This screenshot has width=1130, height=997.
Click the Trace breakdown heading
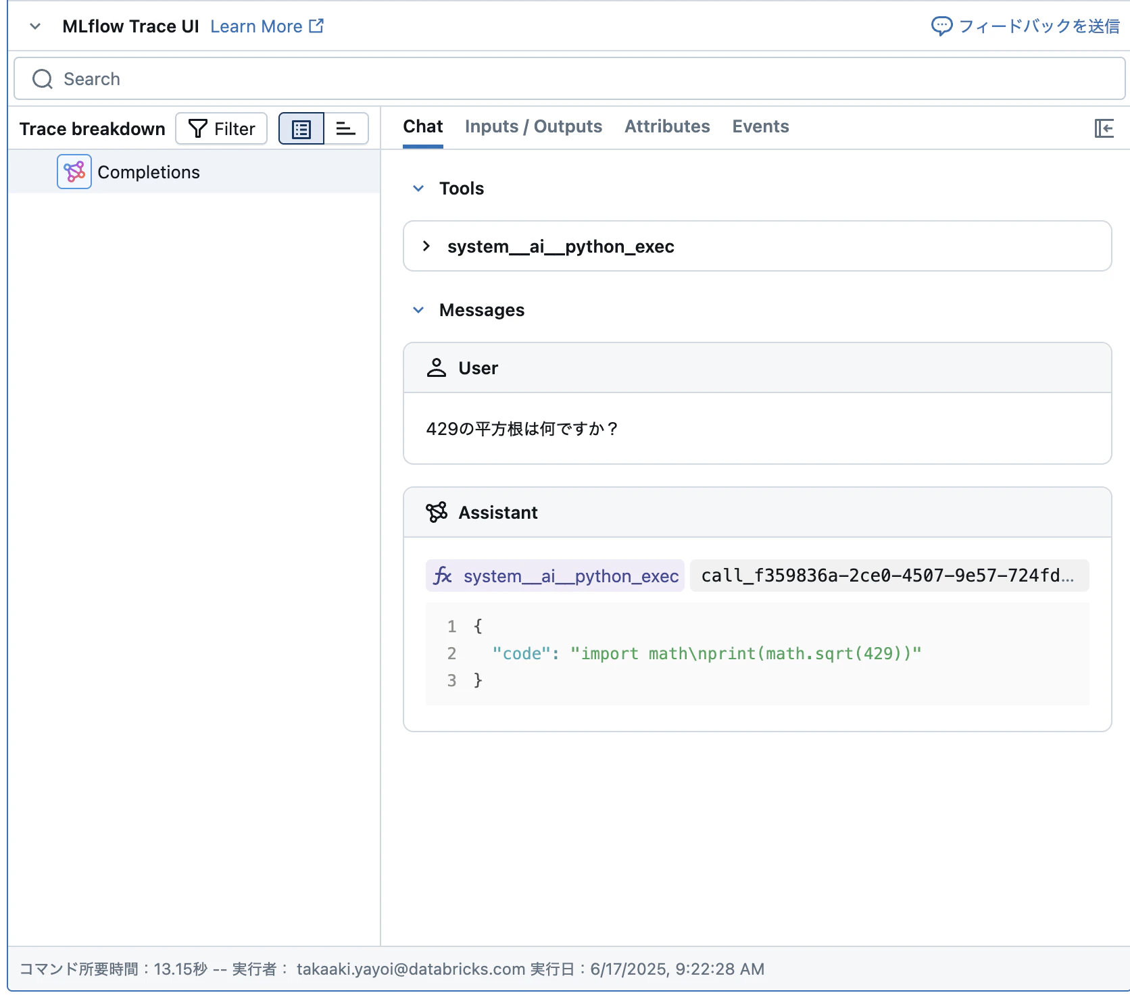(92, 128)
